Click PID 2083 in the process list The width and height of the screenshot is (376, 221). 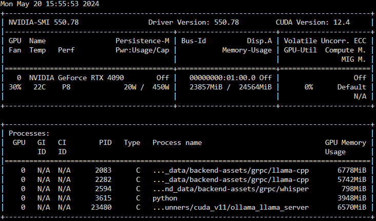point(103,170)
